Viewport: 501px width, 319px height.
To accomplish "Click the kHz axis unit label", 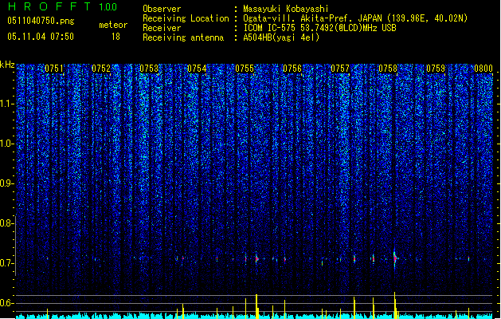I will (7, 65).
